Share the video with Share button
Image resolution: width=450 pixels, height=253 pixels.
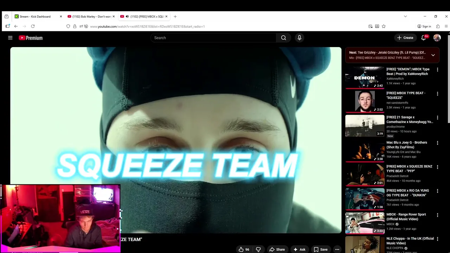pyautogui.click(x=277, y=249)
